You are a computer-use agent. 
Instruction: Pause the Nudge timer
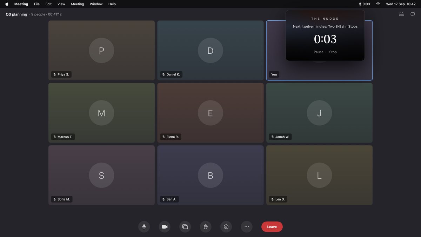click(x=319, y=52)
